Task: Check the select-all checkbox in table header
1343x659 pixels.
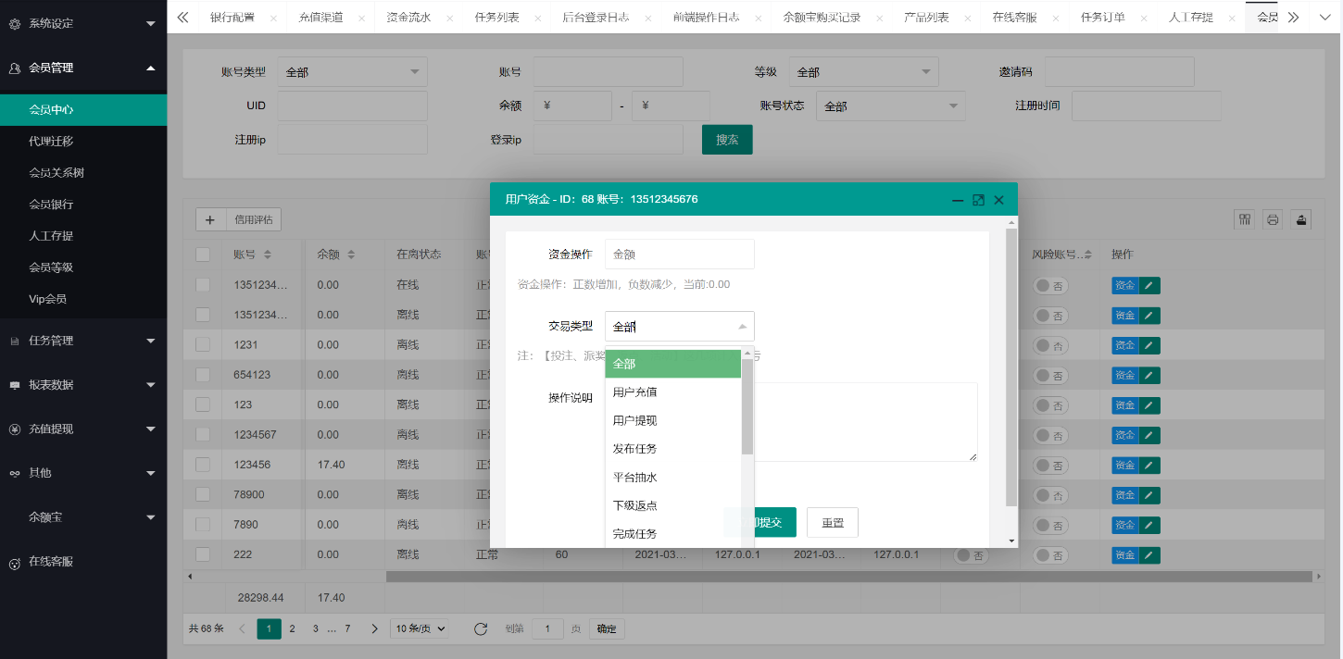Action: pyautogui.click(x=203, y=254)
